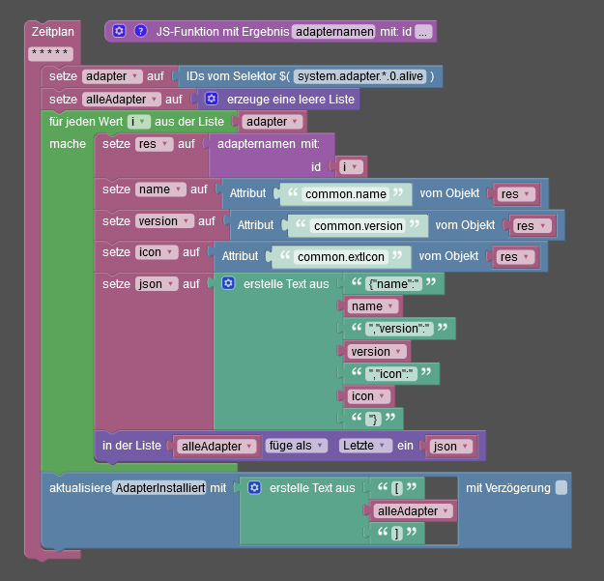Open gear icon on json 'erstelle Text aus'
This screenshot has height=581, width=604.
[228, 283]
